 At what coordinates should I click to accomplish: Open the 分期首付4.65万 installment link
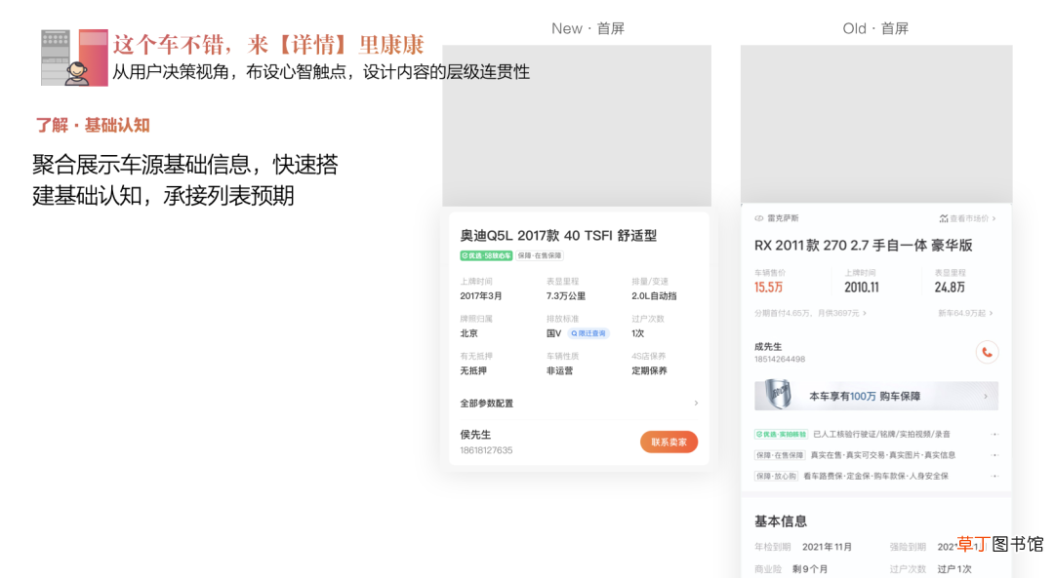(810, 313)
